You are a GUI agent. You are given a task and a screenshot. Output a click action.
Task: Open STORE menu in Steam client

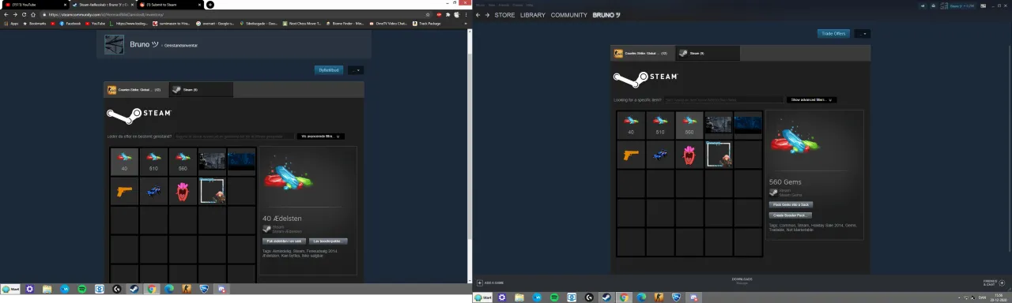tap(504, 15)
